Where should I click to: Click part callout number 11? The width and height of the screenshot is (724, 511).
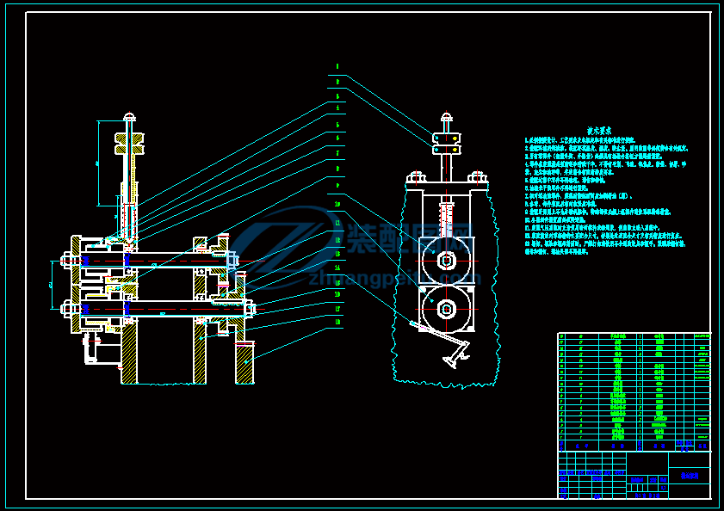[337, 223]
